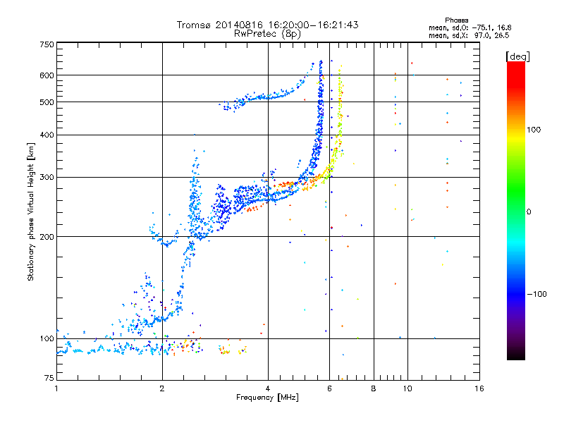This screenshot has height=423, width=564.
Task: Click the rainbow phase colorbar
Action: point(516,211)
